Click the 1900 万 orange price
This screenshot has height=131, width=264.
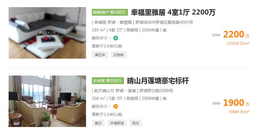236,103
